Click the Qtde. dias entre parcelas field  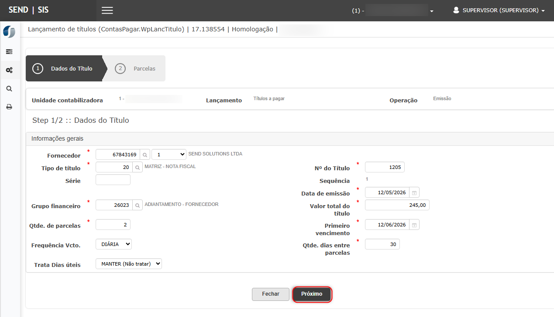(x=382, y=244)
